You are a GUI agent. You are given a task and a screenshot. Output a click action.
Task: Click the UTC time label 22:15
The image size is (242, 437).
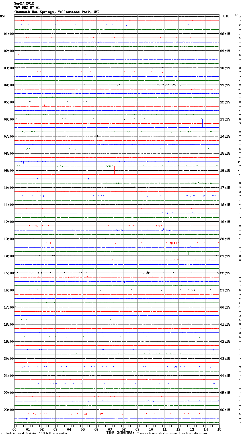pyautogui.click(x=225, y=273)
